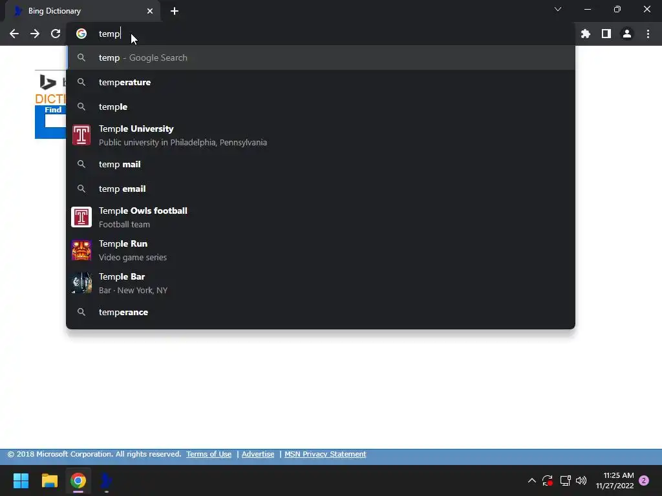Click the Temple Bar photo thumbnail
The width and height of the screenshot is (662, 496).
81,283
